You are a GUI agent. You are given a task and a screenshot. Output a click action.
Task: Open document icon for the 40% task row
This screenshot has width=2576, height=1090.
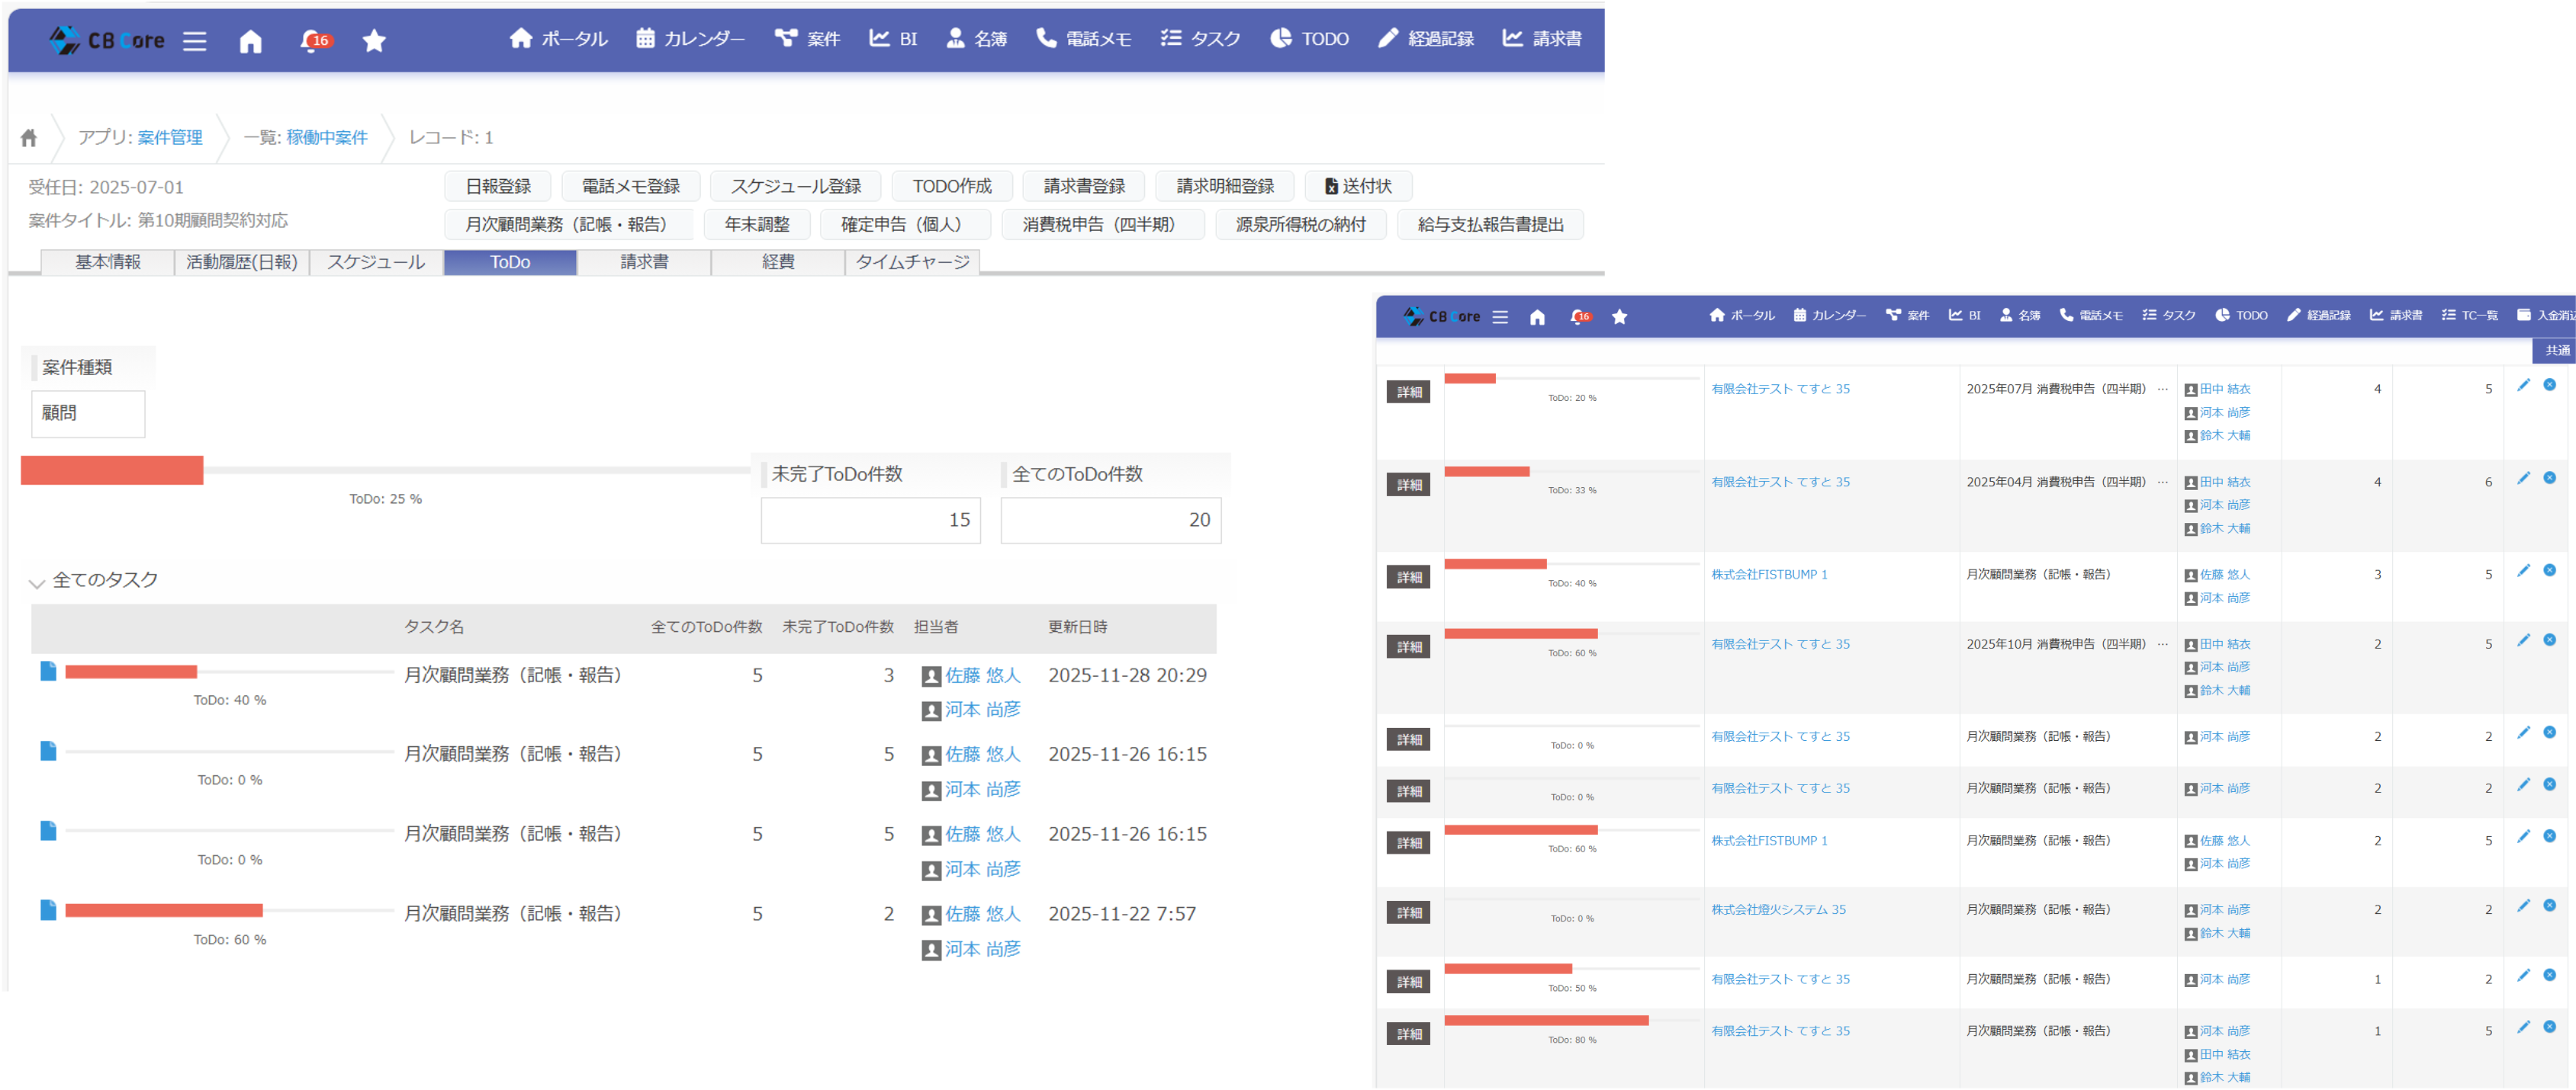(47, 670)
